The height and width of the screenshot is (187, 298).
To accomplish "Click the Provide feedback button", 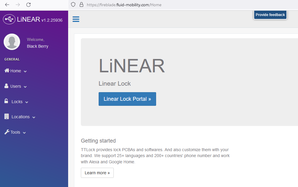I will coord(270,15).
